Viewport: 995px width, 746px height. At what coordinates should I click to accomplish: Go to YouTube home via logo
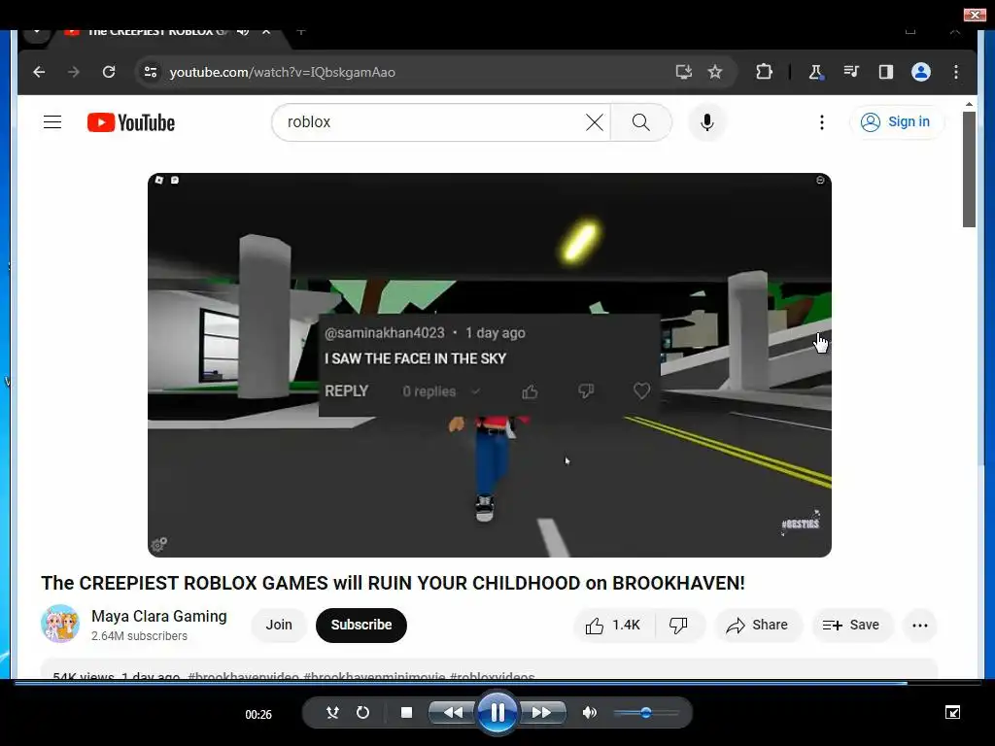(131, 122)
